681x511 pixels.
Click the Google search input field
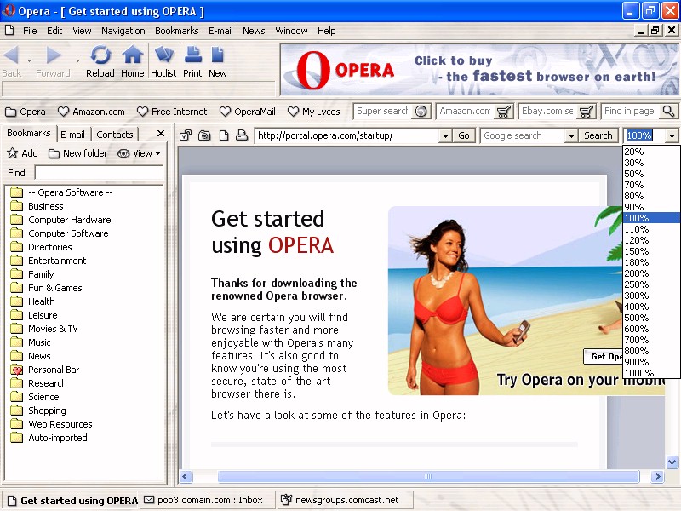[524, 135]
